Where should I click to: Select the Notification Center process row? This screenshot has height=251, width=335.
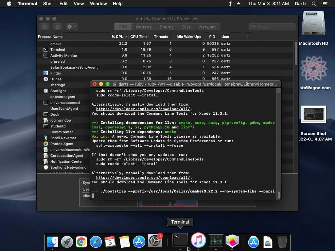click(x=63, y=161)
